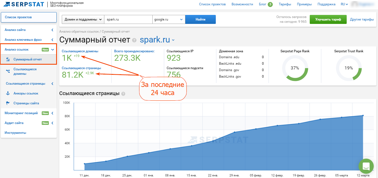Viewport: 378px width, 178px height.
Task: Click the New badge next to Мониторинг позиций
Action: pyautogui.click(x=45, y=113)
